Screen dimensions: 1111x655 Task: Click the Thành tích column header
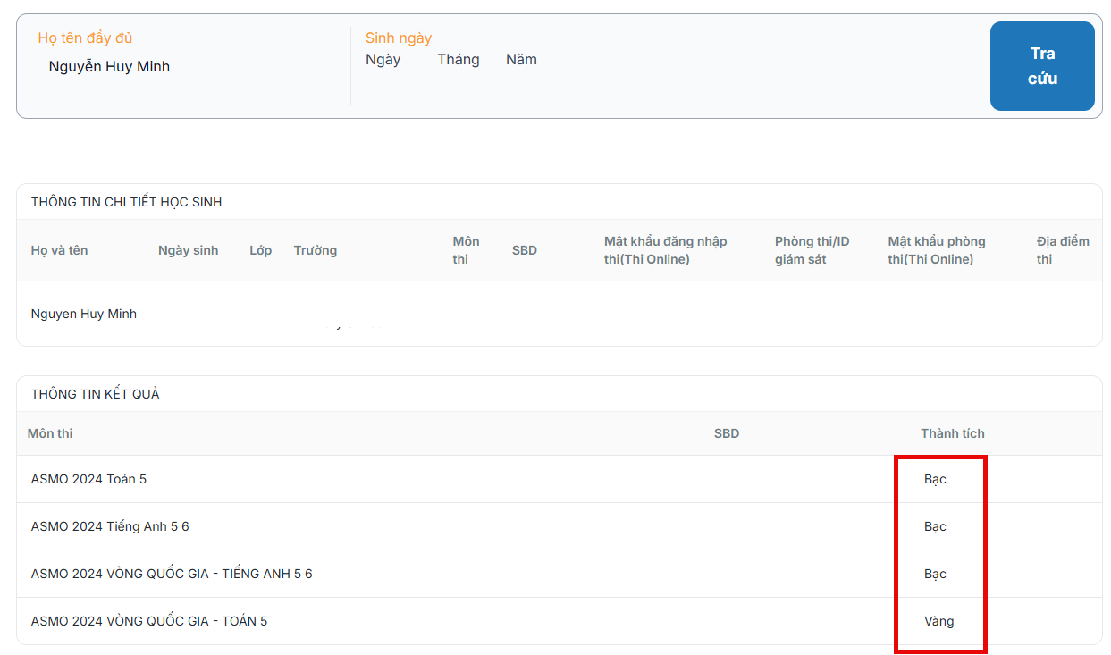coord(953,433)
